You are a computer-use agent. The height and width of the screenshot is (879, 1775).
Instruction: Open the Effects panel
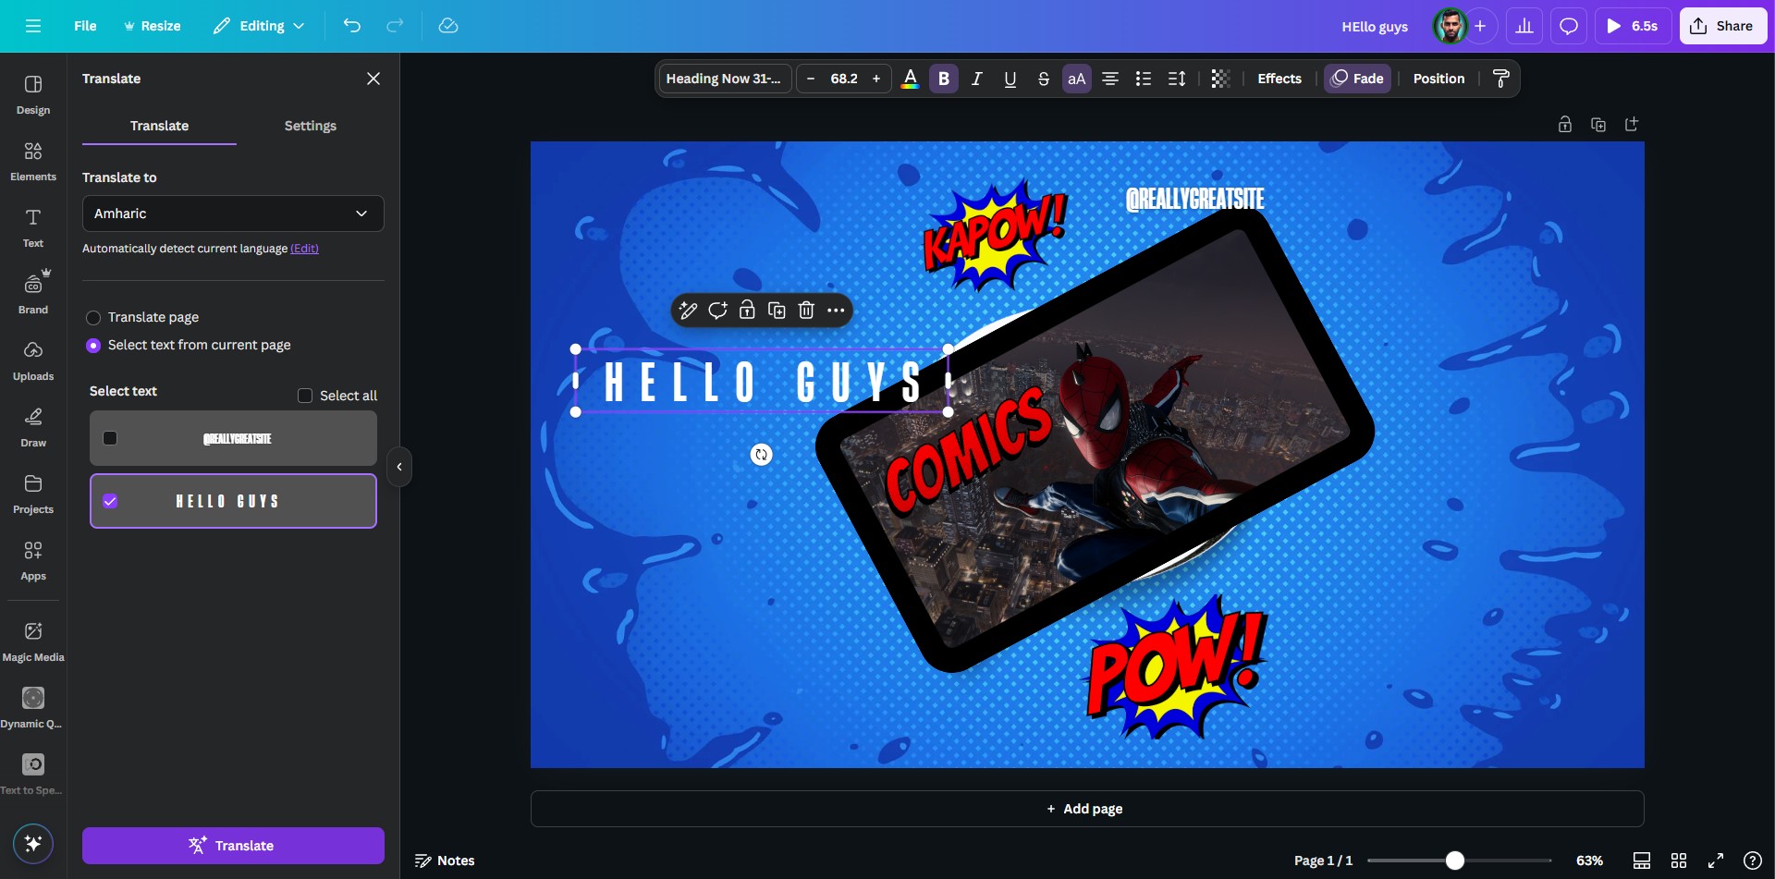1279,79
